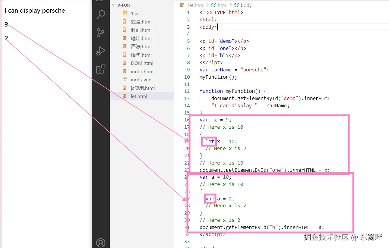Open index.vue in the explorer
The image size is (389, 248).
coord(142,80)
